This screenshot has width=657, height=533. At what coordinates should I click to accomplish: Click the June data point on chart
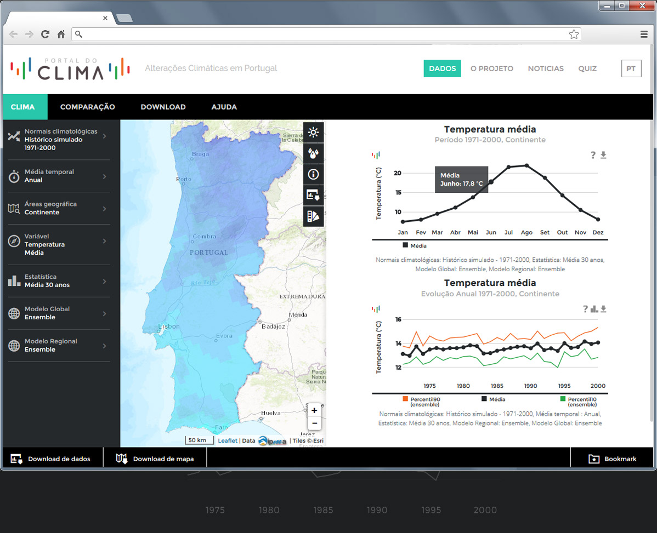(491, 182)
